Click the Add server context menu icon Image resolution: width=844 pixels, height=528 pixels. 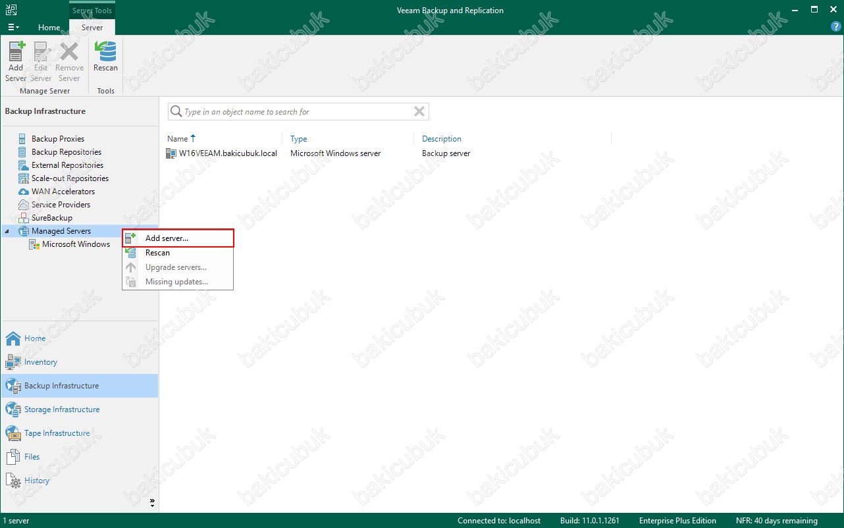[131, 238]
